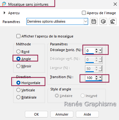Select the Verticale direction option
This screenshot has width=119, height=120.
coord(18,90)
